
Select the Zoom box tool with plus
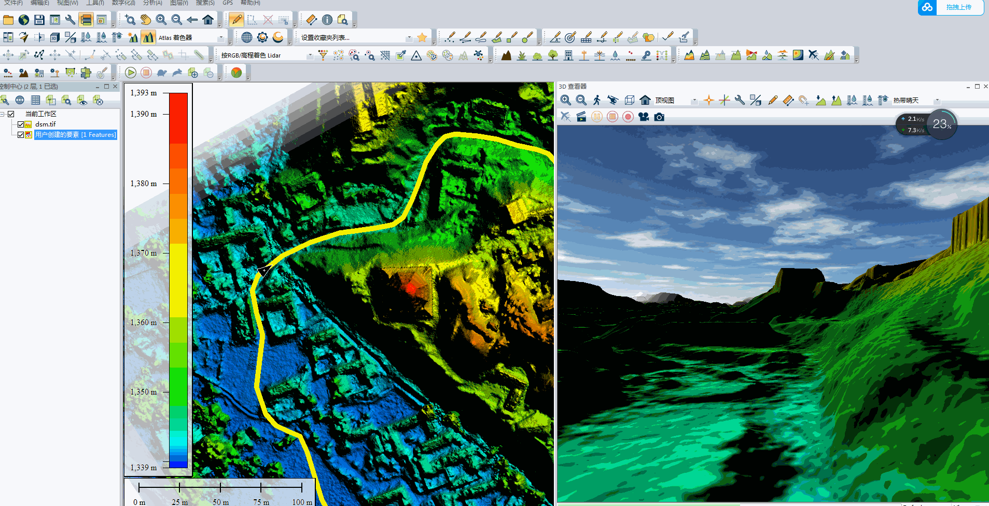tap(130, 20)
